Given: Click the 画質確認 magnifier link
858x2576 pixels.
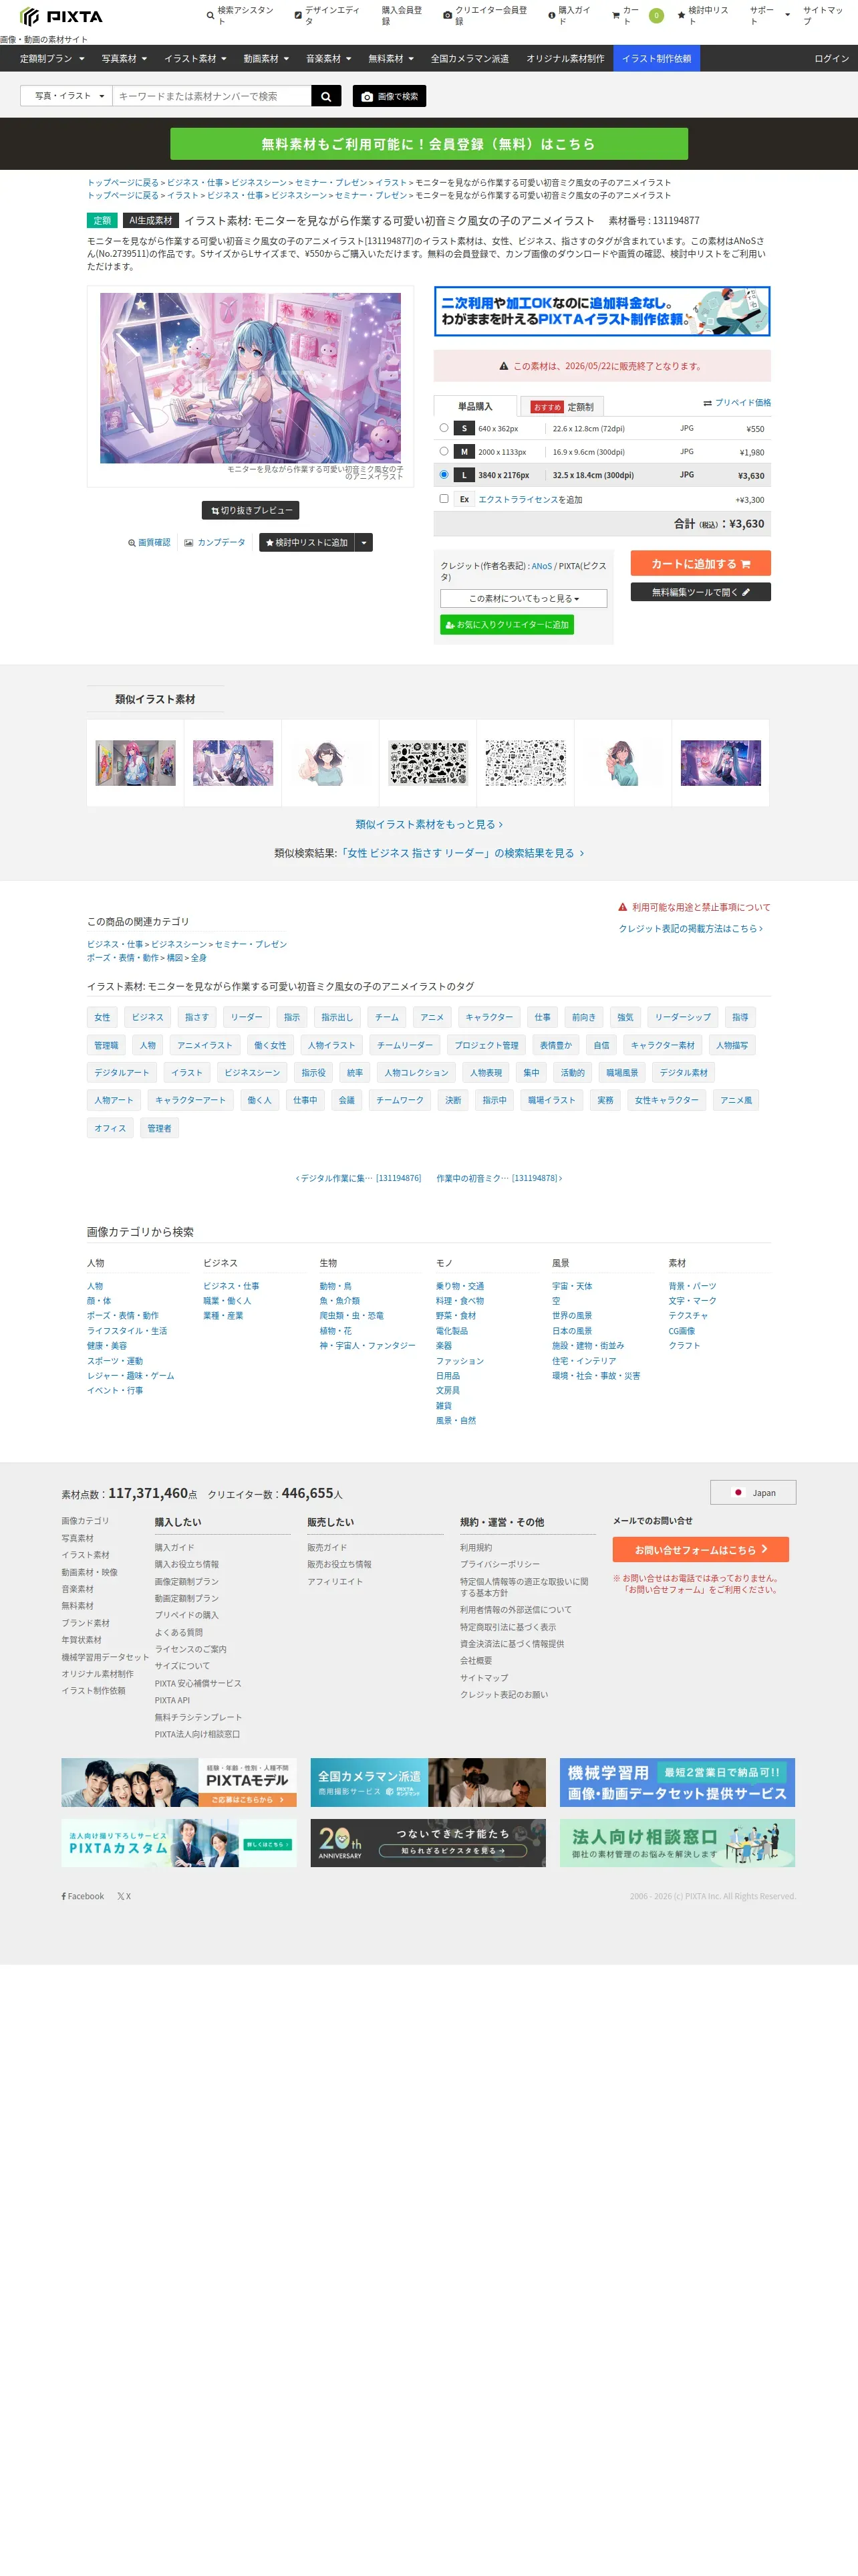Looking at the screenshot, I should tap(149, 543).
